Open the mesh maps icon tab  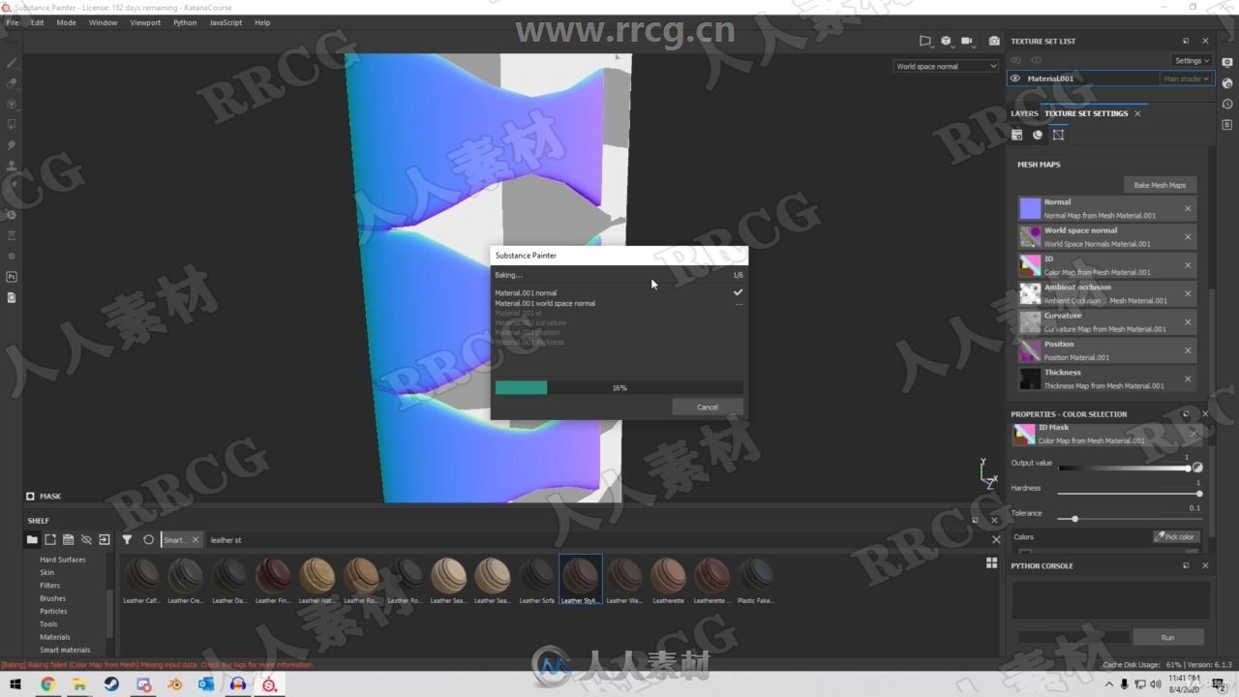tap(1058, 135)
